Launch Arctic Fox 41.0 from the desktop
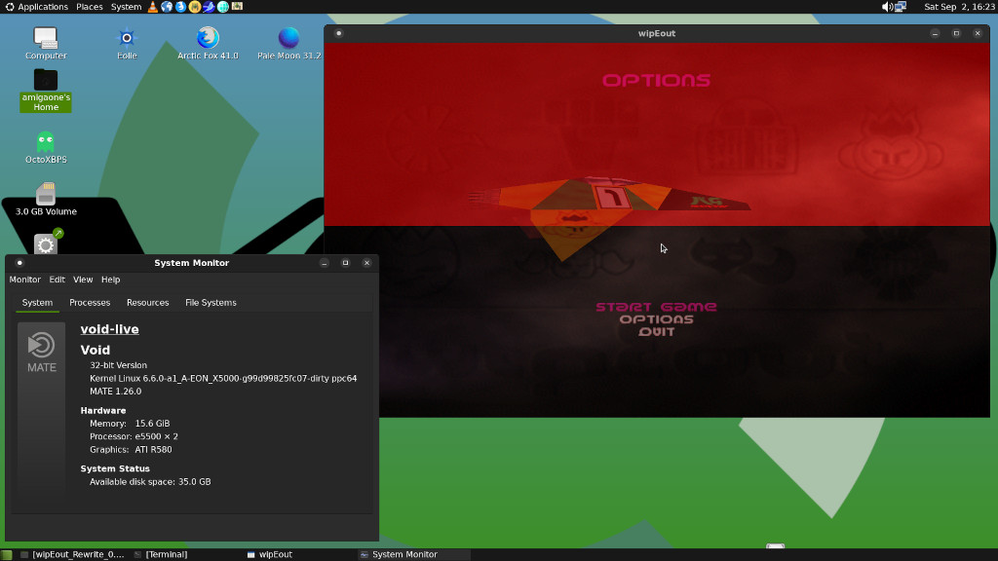Viewport: 998px width, 561px height. pyautogui.click(x=208, y=43)
